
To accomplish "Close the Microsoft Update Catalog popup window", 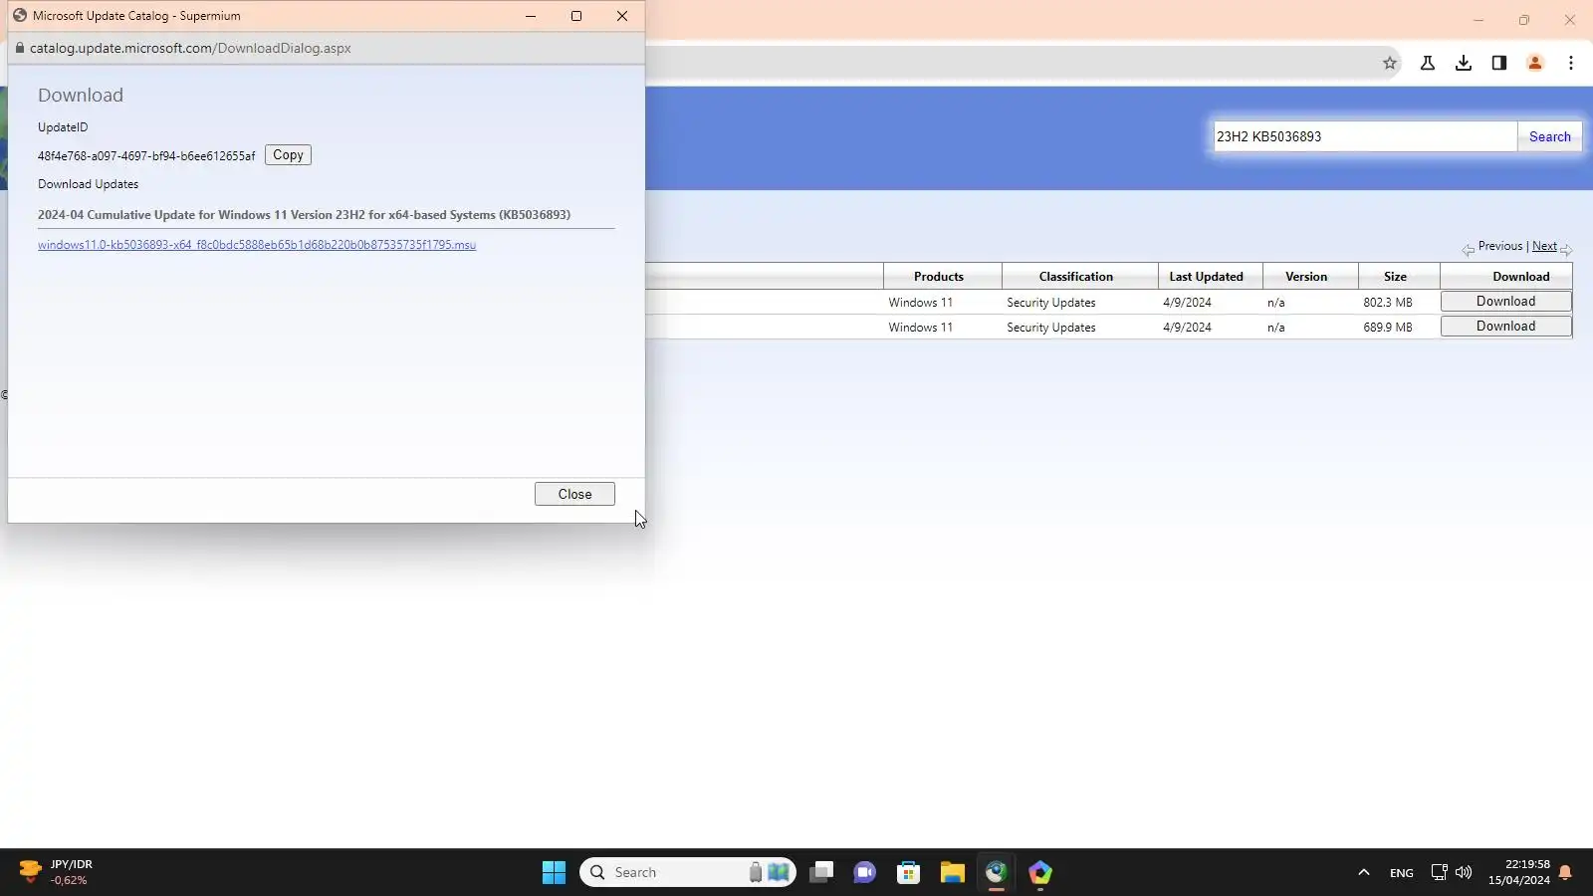I will click(621, 16).
